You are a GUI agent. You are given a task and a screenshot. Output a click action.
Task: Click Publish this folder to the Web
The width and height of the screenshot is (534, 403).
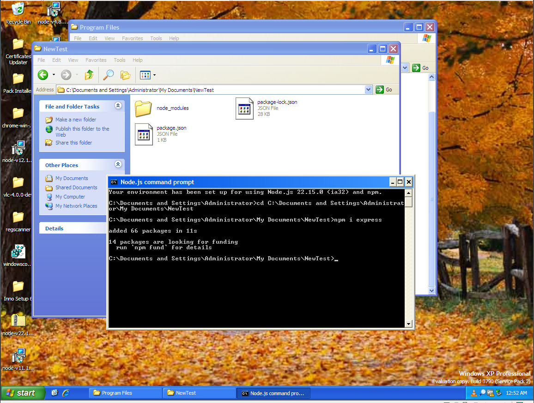point(82,132)
